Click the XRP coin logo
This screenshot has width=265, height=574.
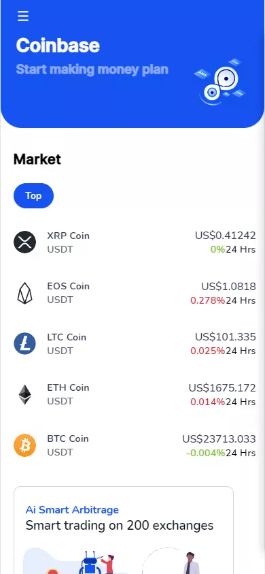point(25,242)
